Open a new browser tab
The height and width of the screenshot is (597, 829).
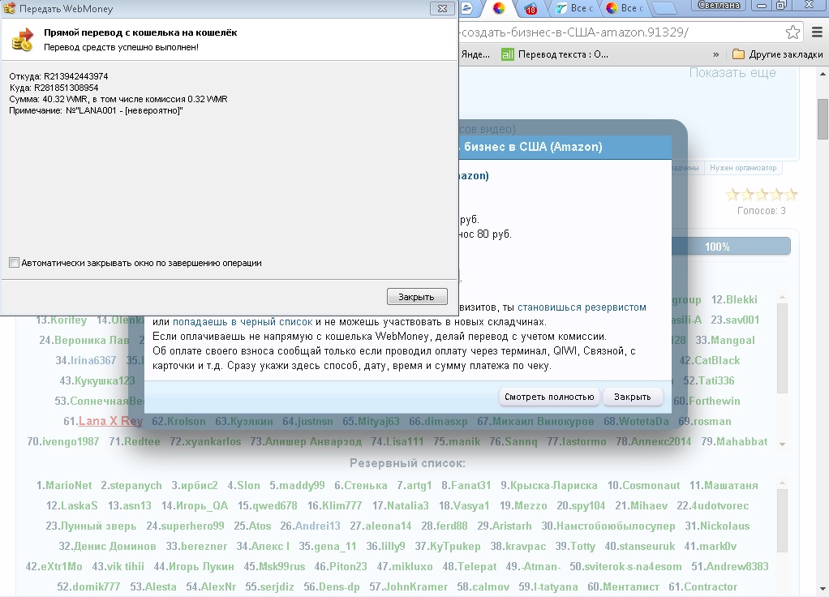pos(665,8)
